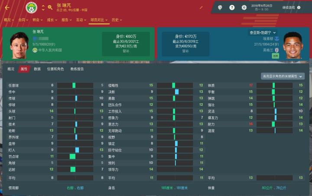Click the football world icon in header
Screen dimensions: 312x196
coord(220,7)
